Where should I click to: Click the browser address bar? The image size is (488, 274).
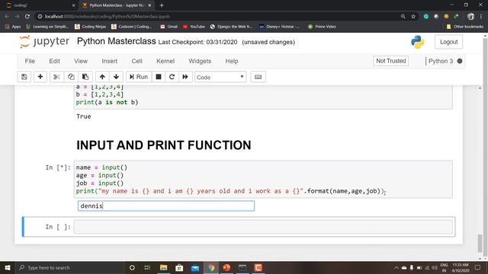pyautogui.click(x=218, y=16)
